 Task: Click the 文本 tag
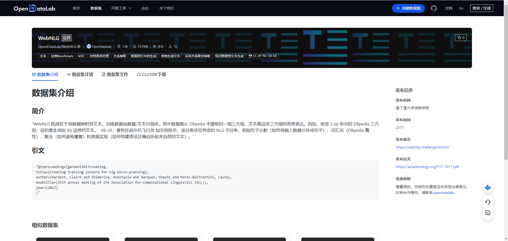pyautogui.click(x=43, y=56)
